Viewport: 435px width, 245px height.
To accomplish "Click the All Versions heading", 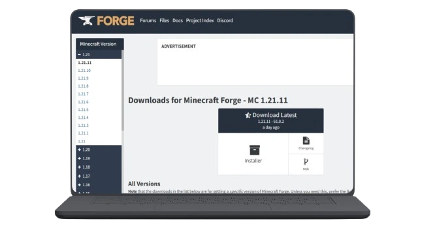I will [144, 184].
